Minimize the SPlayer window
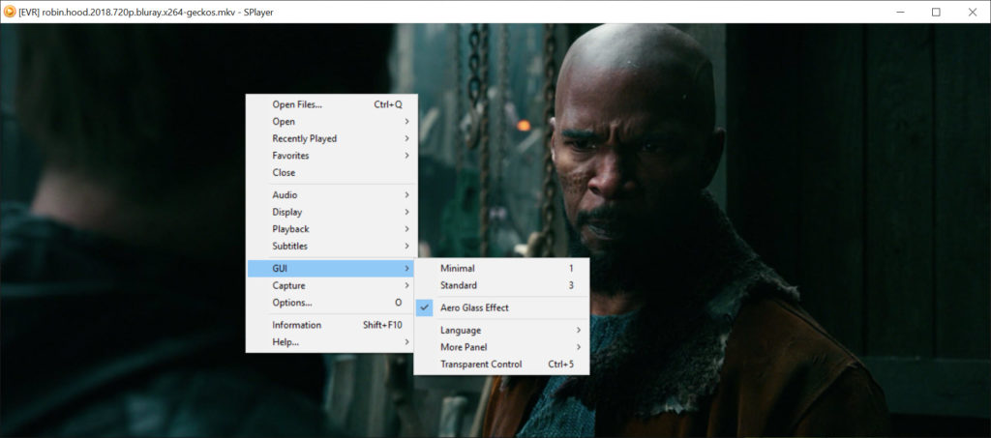 click(x=900, y=12)
